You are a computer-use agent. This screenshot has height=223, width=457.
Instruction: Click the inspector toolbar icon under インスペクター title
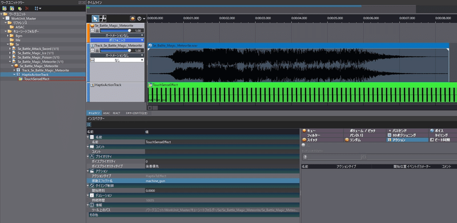coord(89,124)
